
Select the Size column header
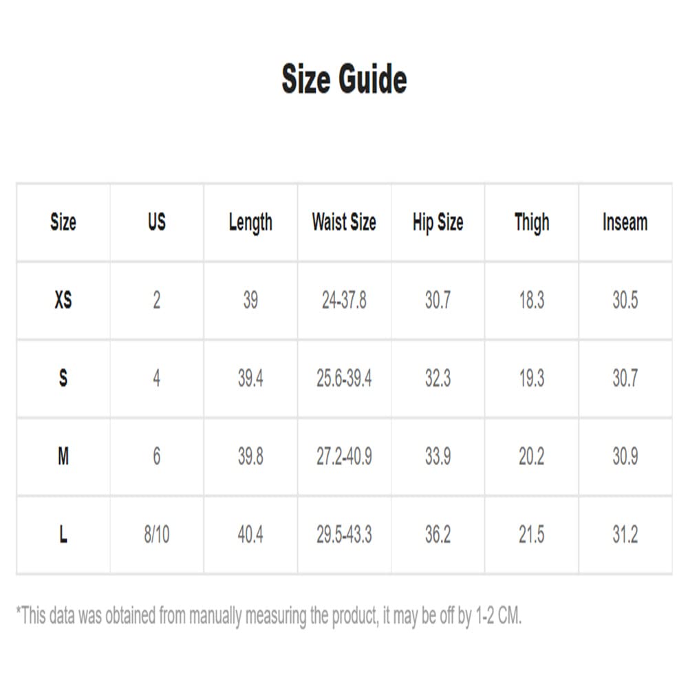pos(63,222)
